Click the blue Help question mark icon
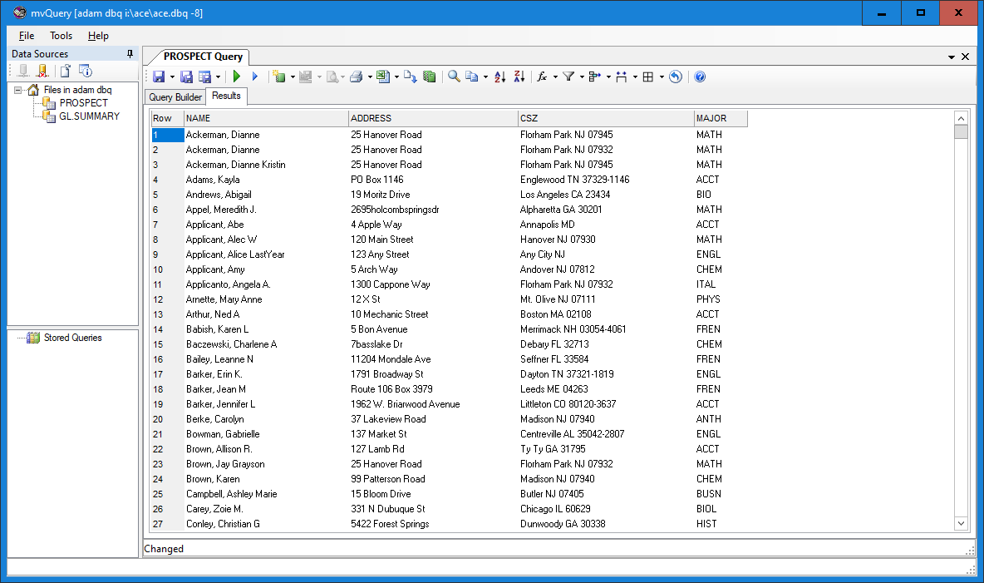The height and width of the screenshot is (583, 984). [x=700, y=77]
